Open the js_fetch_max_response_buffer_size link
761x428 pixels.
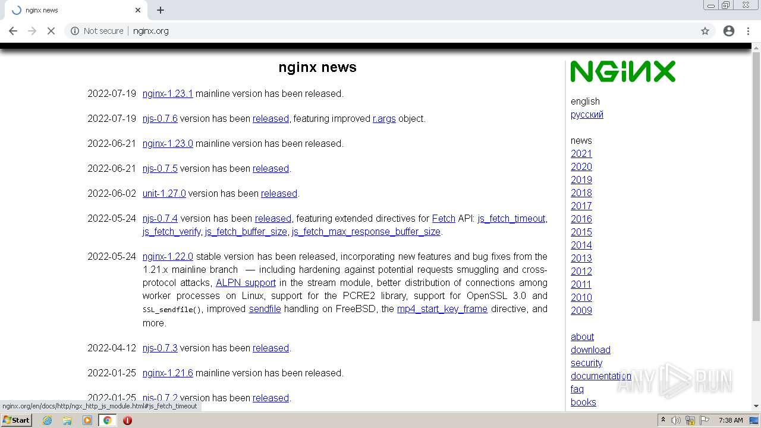pyautogui.click(x=366, y=231)
